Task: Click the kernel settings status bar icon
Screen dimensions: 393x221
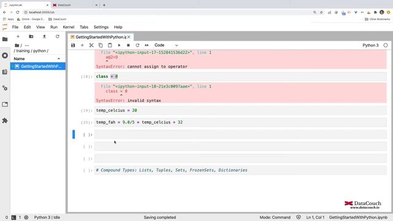Action: [26, 217]
